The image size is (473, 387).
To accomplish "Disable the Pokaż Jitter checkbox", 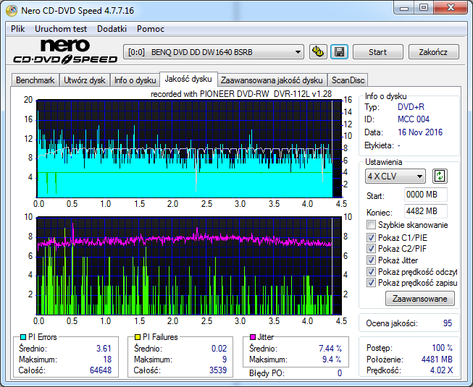I will pos(371,260).
